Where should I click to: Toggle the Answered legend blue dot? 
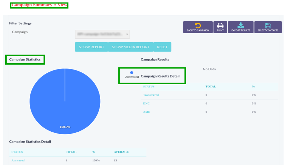[x=132, y=73]
